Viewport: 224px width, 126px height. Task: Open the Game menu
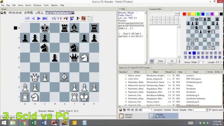20,5
